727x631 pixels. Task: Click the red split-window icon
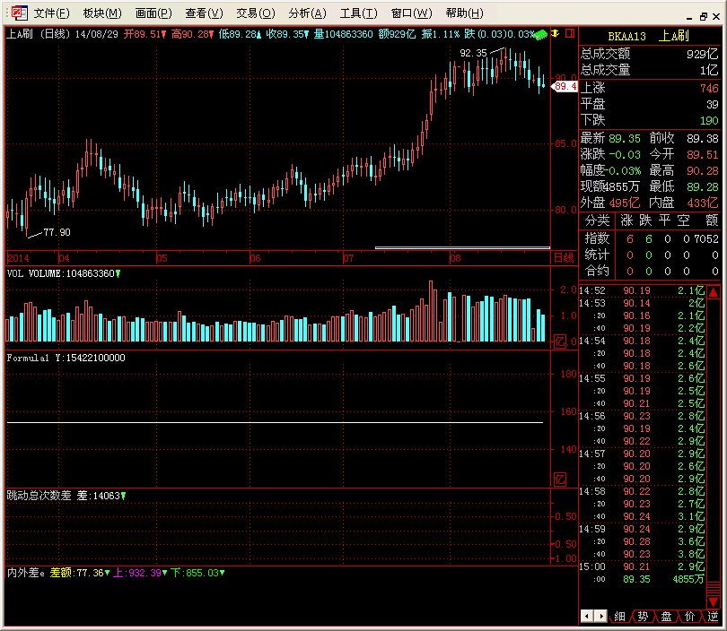tap(570, 33)
